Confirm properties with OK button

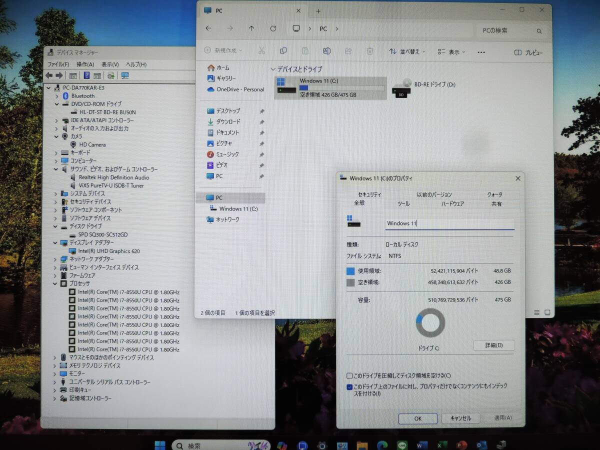click(418, 418)
